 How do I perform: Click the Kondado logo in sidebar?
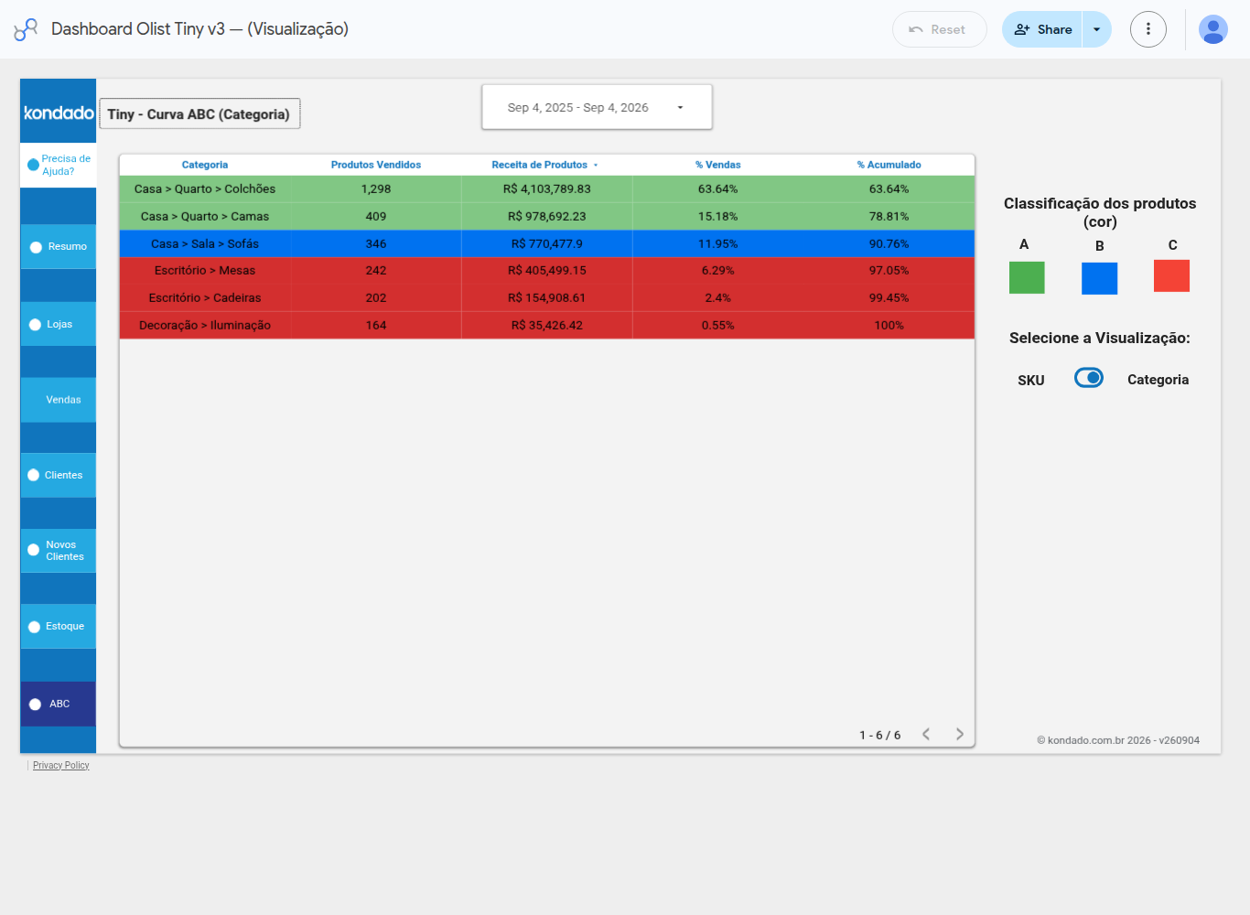(x=59, y=113)
